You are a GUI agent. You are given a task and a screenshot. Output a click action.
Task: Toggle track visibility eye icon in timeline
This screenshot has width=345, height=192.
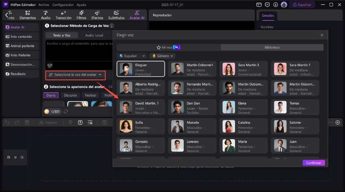15,157
